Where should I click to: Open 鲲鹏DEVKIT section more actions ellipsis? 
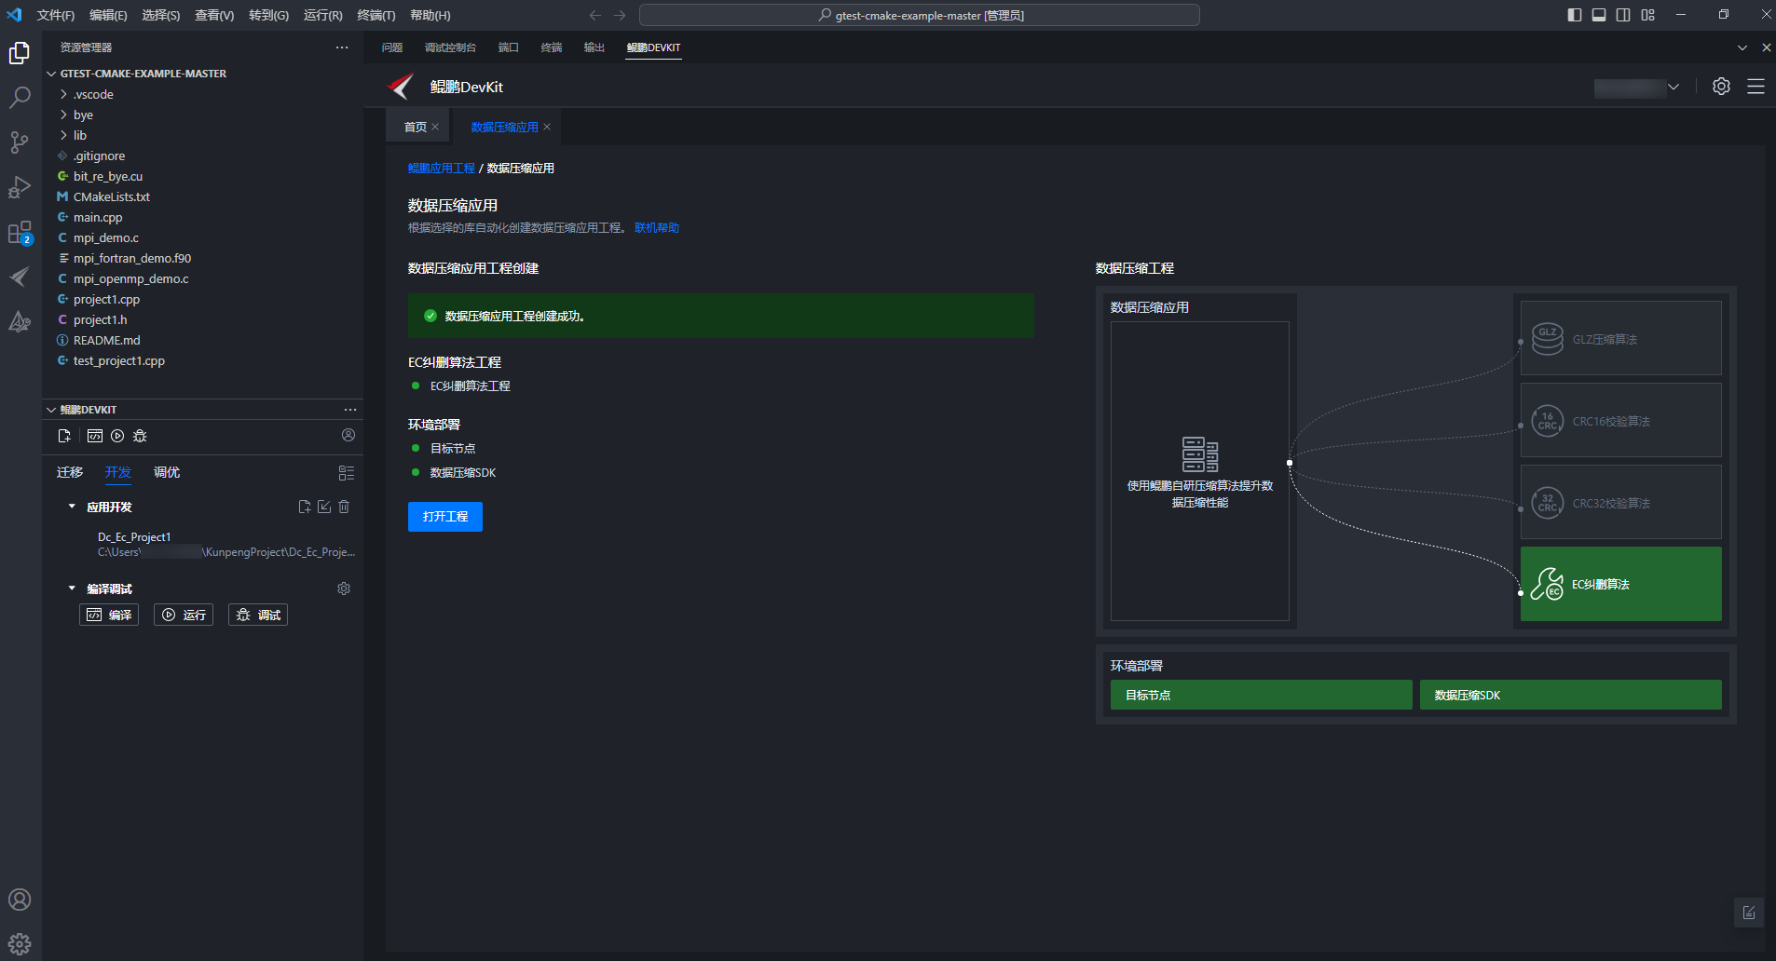coord(350,410)
